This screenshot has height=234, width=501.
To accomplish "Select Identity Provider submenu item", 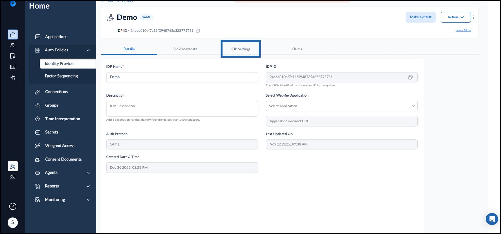I will 68,64.
